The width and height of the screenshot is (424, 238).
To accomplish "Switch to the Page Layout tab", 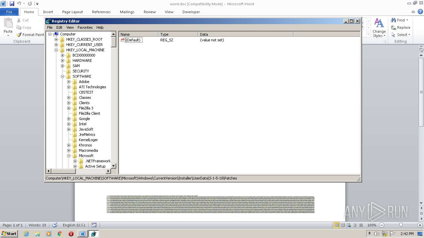I will 73,12.
